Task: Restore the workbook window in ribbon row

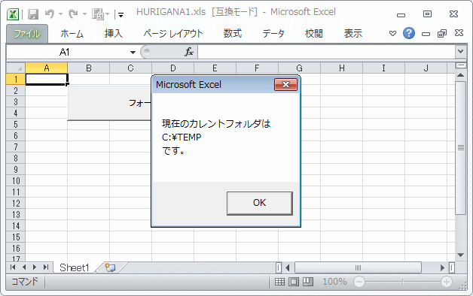Action: tap(442, 33)
